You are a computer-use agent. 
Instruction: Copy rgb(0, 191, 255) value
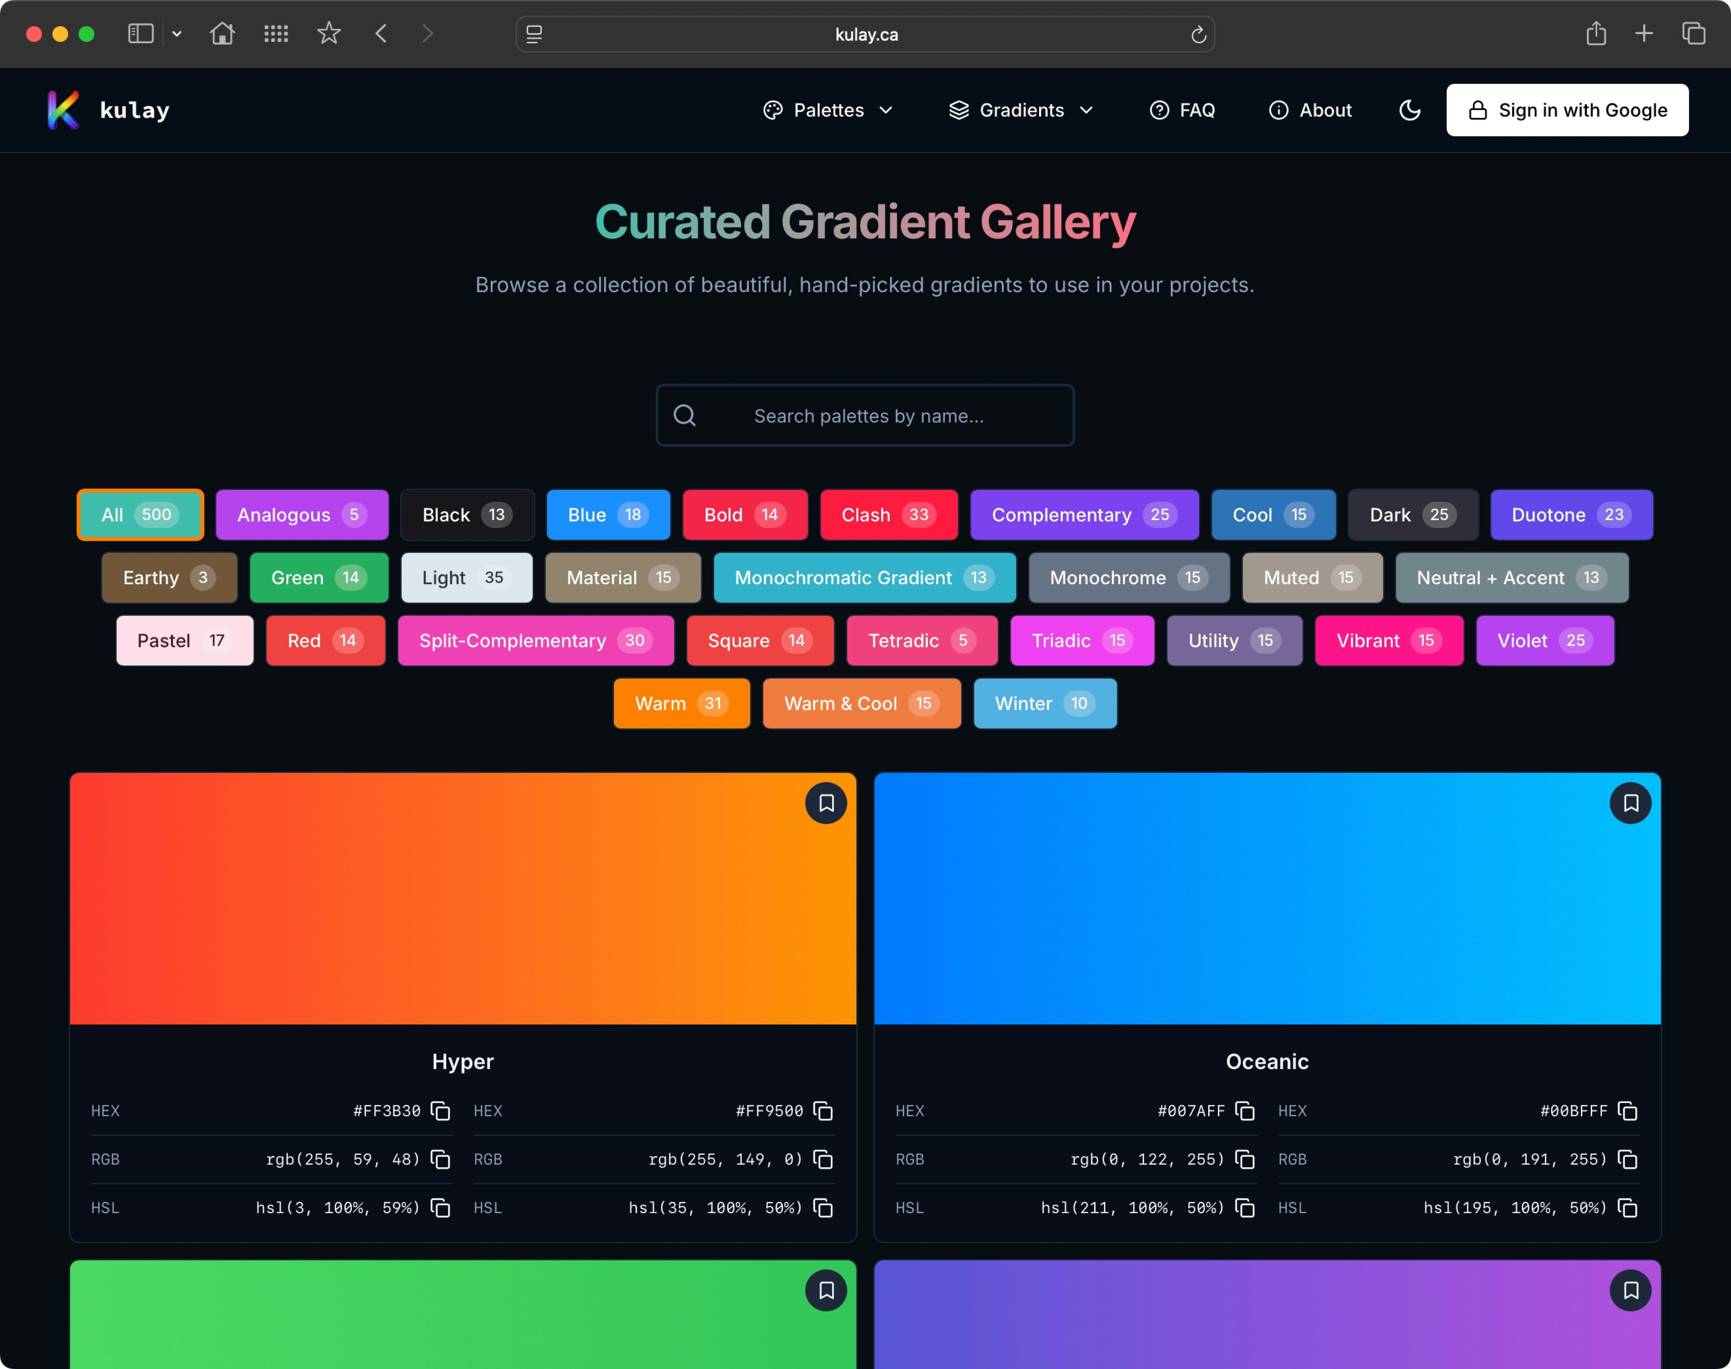pos(1627,1159)
